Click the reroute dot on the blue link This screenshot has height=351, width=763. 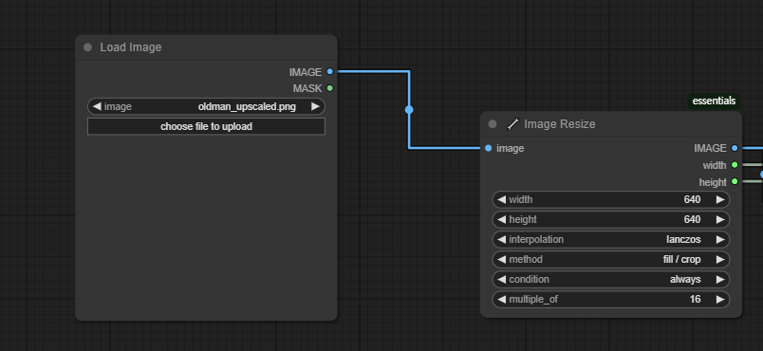tap(409, 110)
